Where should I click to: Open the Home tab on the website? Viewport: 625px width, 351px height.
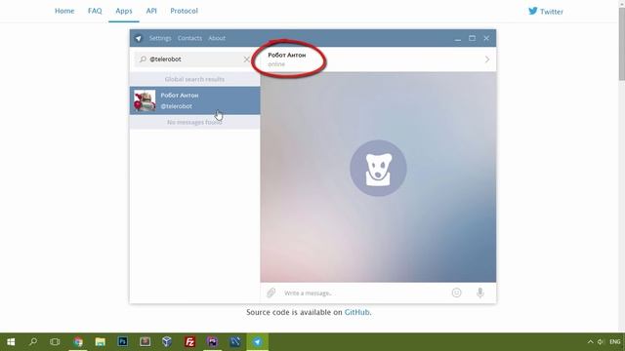(x=64, y=11)
